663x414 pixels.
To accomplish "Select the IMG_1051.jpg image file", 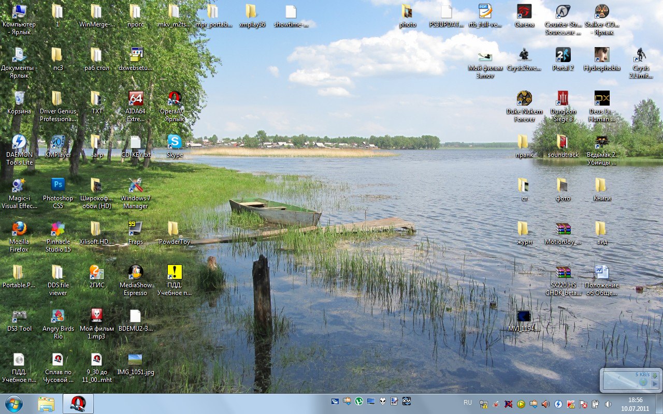I will coord(136,363).
